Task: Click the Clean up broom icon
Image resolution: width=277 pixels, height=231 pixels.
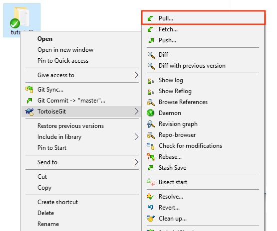Action: (151, 219)
